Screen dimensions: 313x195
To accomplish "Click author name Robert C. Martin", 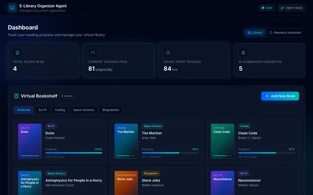I will pos(249,138).
